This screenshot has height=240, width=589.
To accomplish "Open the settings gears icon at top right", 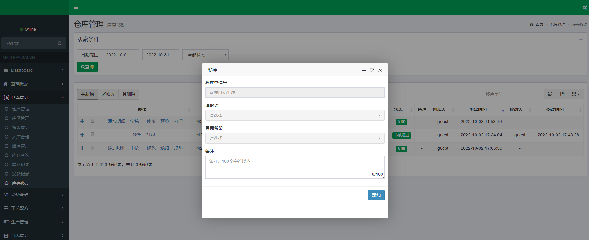I will 585,7.
